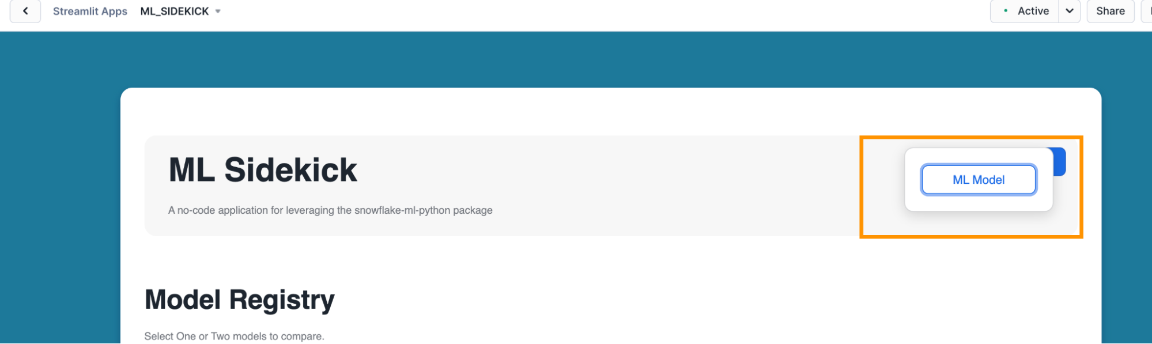Screen dimensions: 1152x344
Task: Click the Model Registry heading
Action: [240, 300]
